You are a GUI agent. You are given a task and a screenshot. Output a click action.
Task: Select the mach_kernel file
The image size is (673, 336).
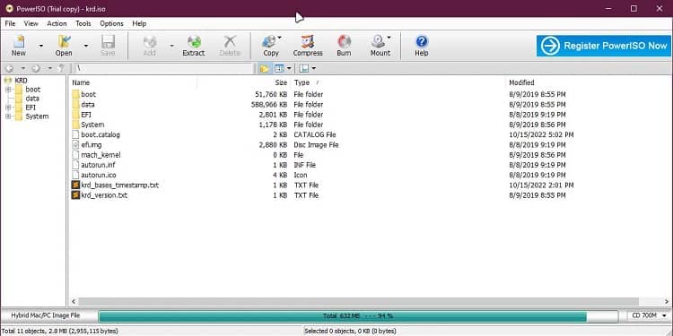tap(101, 155)
